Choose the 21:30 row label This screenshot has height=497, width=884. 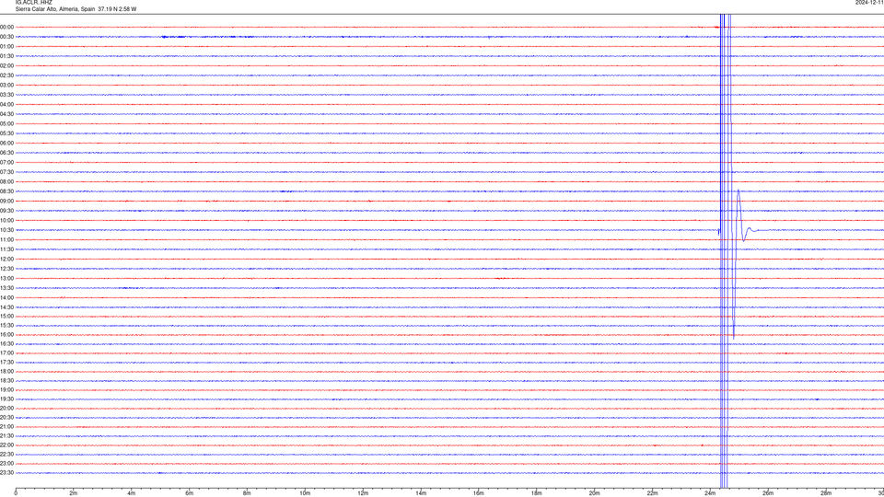6,436
